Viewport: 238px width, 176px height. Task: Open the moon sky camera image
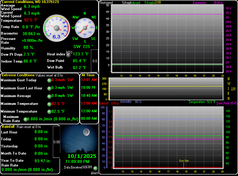coord(79,138)
